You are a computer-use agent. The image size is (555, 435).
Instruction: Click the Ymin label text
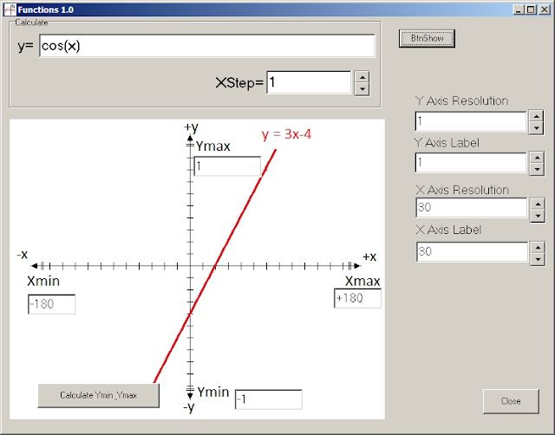point(213,392)
